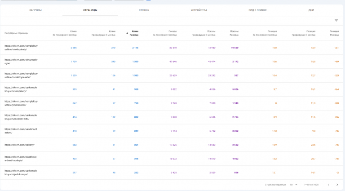The height and width of the screenshot is (191, 345).
Task: Click the Строк на странице label
Action: coord(275,185)
